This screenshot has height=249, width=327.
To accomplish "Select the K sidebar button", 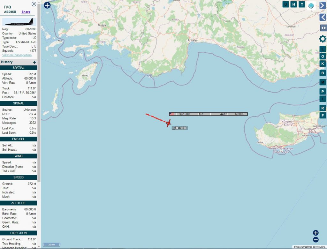I will (323, 64).
